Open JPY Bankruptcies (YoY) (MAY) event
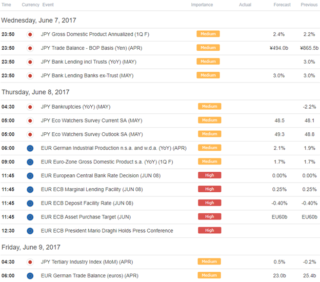320x282 pixels. 75,107
